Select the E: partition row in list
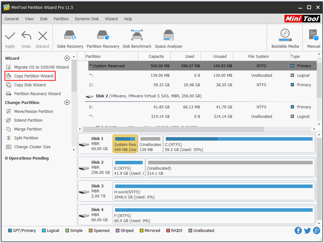Screen dimensions: 324x243 (201, 107)
